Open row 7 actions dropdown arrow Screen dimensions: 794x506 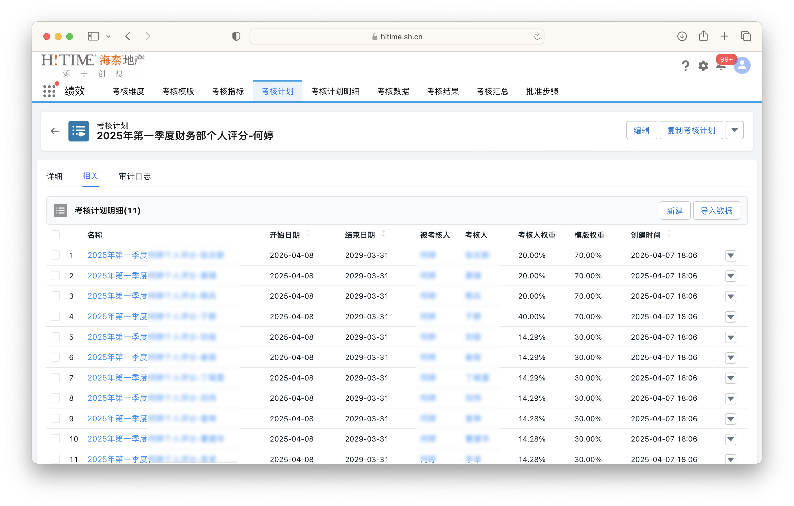pyautogui.click(x=730, y=378)
